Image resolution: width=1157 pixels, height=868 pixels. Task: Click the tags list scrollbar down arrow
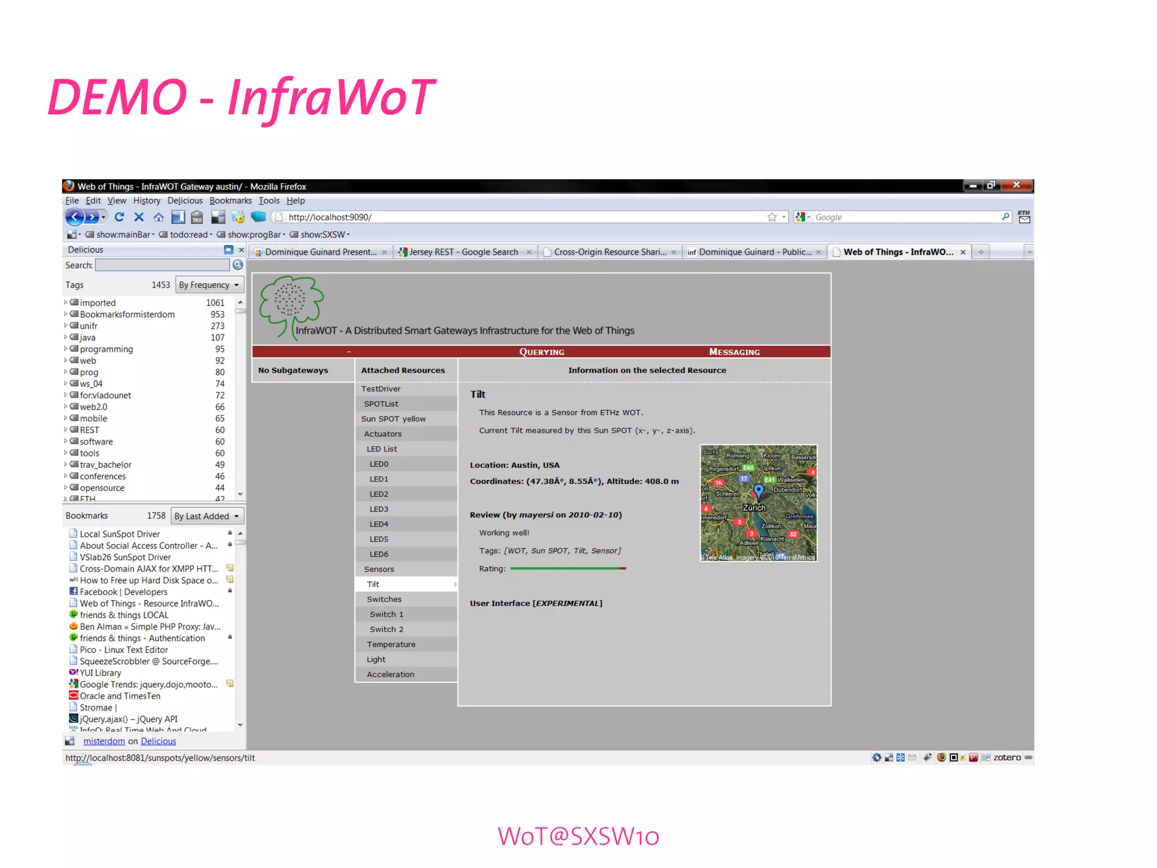(x=241, y=494)
